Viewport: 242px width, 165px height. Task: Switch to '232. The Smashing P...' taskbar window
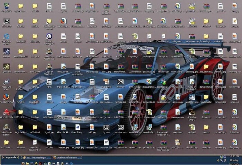(x=36, y=158)
